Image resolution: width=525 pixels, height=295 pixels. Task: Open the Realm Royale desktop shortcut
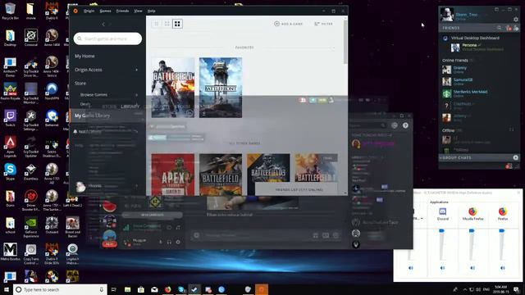tap(10, 92)
